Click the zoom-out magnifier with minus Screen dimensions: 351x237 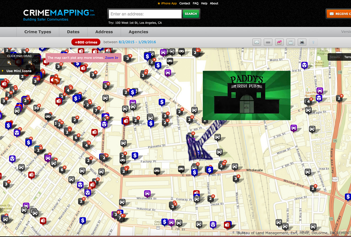pos(30,62)
